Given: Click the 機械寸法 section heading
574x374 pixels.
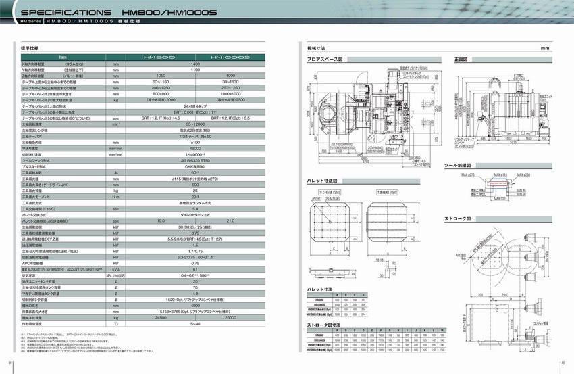Looking at the screenshot, I should pyautogui.click(x=316, y=49).
